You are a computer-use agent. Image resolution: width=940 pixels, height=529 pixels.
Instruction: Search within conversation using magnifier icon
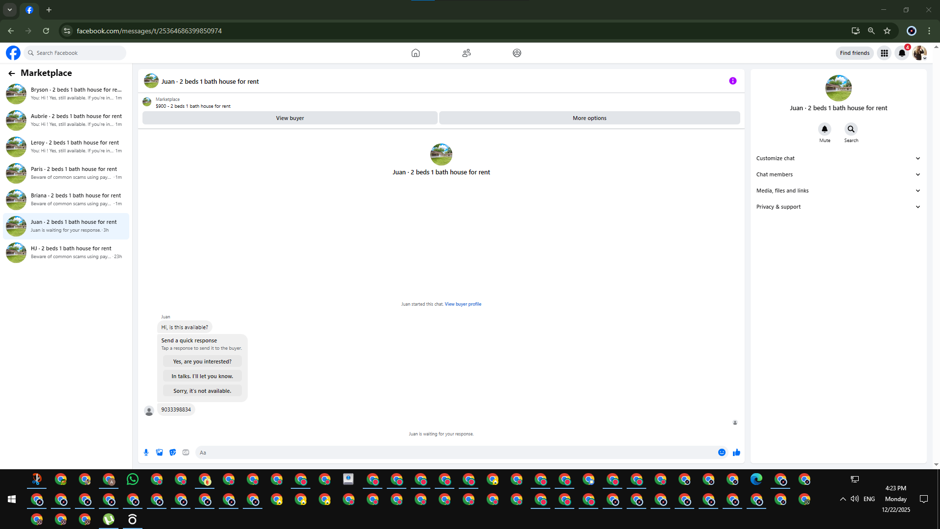click(x=851, y=129)
